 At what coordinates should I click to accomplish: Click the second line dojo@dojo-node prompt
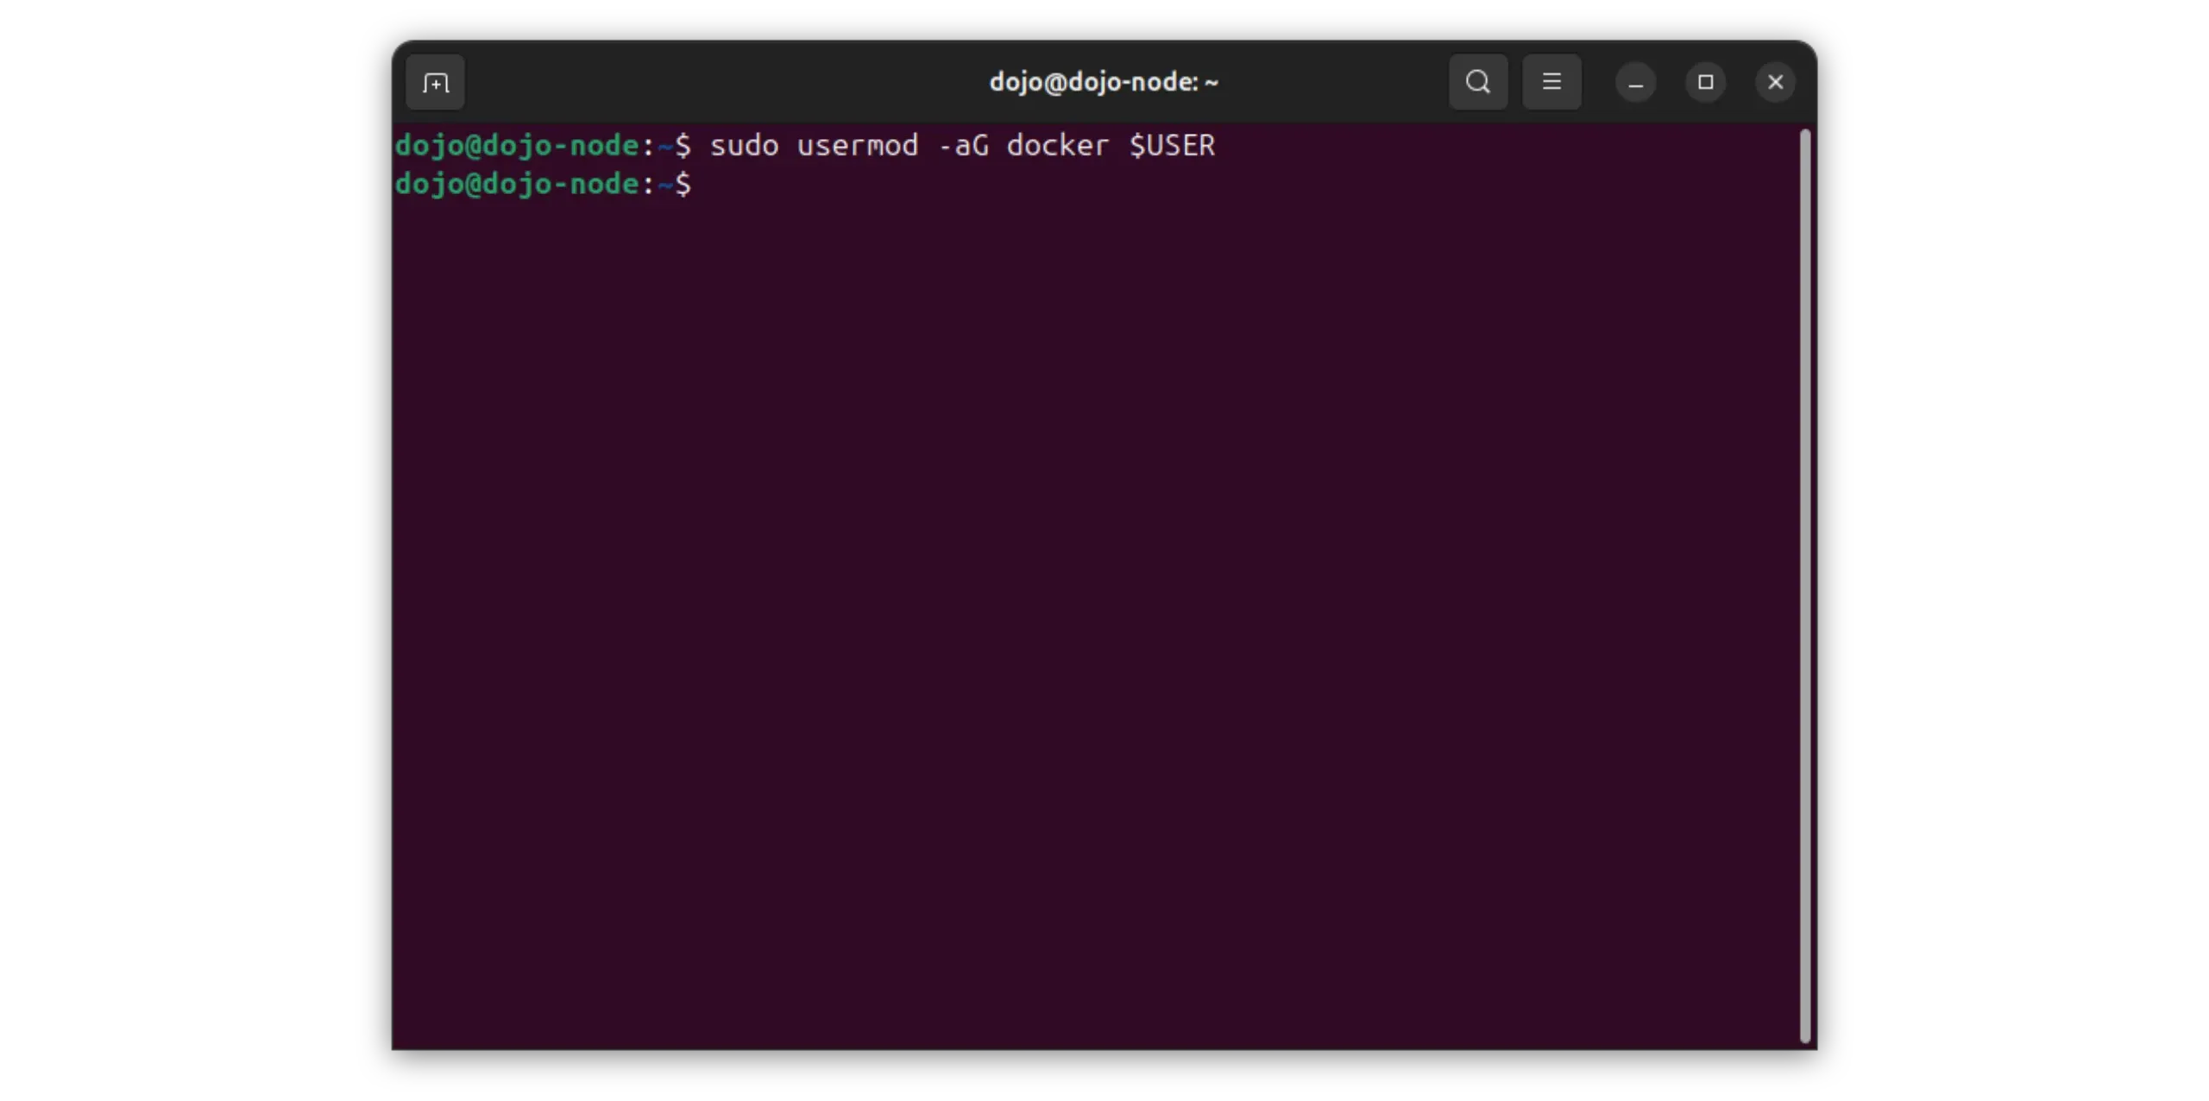[516, 184]
